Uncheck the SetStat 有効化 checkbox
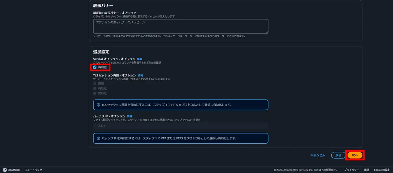The image size is (393, 173). coord(95,67)
